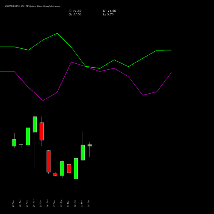Select the tall green candle for 24 Nov
The image size is (214, 214).
[x=35, y=125]
